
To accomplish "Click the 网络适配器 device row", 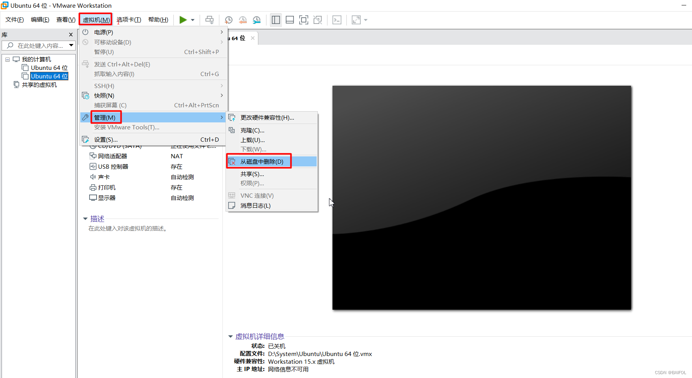I will point(154,156).
